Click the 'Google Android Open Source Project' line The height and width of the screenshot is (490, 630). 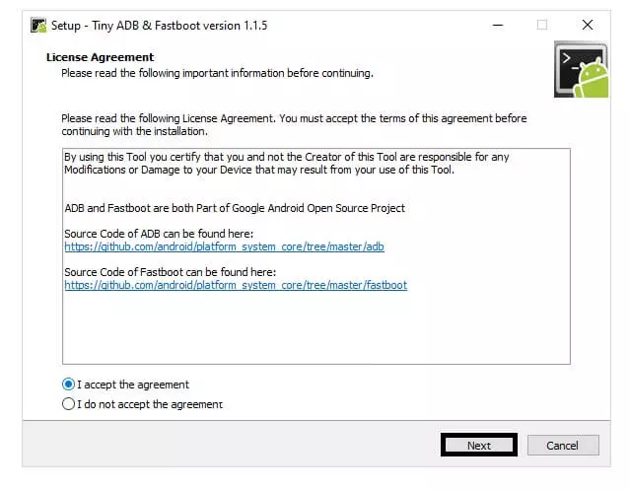tap(235, 208)
